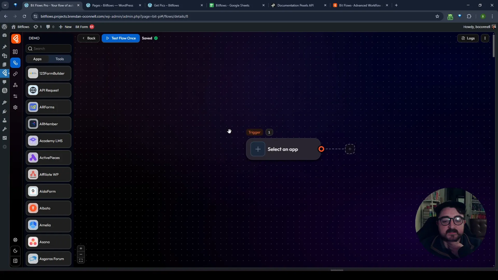Image resolution: width=498 pixels, height=280 pixels.
Task: Open the browser extensions puzzle icon
Action: click(469, 16)
